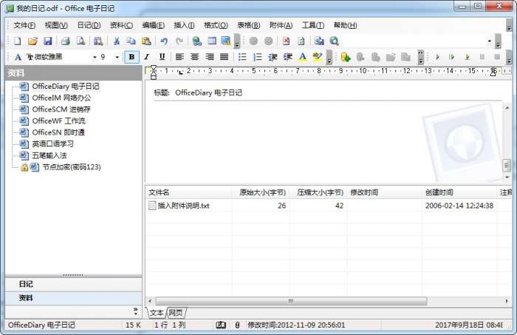The height and width of the screenshot is (335, 517).
Task: Click the horizontal scrollbar thumb in attachments
Action: [x=291, y=301]
